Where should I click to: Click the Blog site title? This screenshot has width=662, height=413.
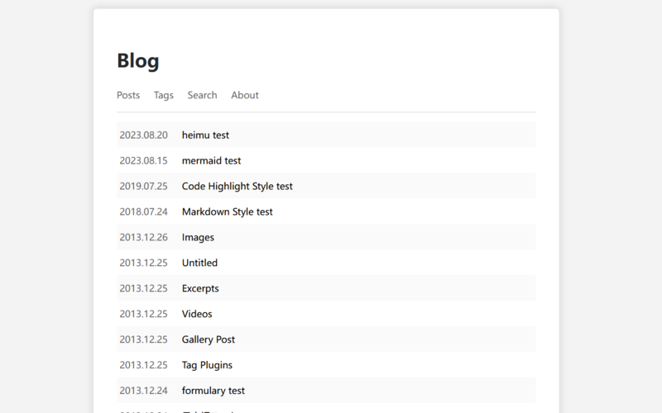coord(138,61)
